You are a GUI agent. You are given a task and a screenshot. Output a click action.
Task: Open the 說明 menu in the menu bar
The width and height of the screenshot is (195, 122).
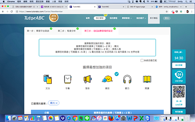click(66, 2)
